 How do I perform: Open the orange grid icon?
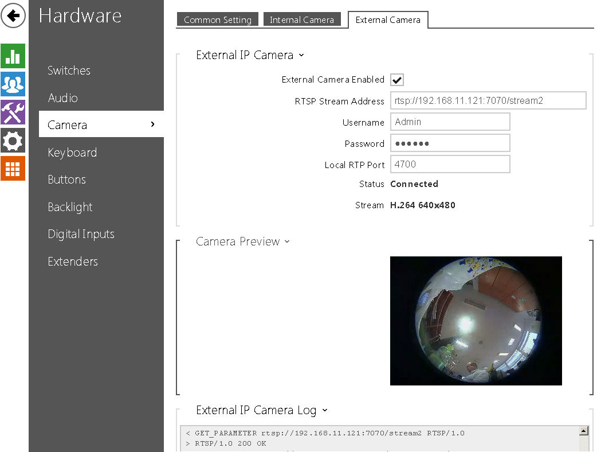coord(13,169)
